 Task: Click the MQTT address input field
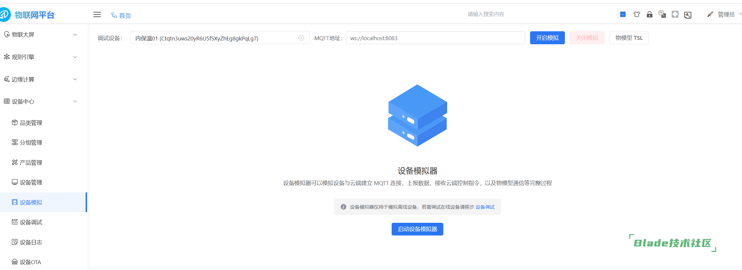pyautogui.click(x=435, y=38)
